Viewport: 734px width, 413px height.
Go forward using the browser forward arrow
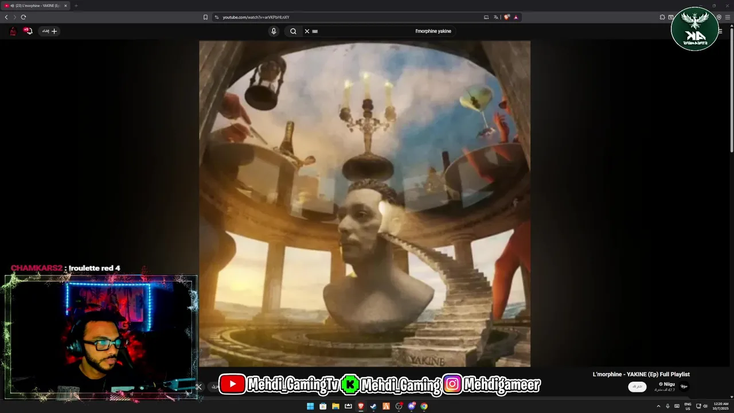(14, 17)
